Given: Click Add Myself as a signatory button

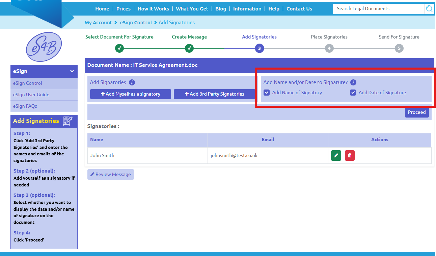Looking at the screenshot, I should (x=131, y=94).
